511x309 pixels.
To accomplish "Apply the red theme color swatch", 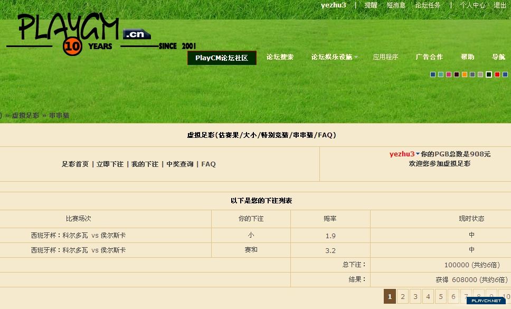I will coord(497,74).
